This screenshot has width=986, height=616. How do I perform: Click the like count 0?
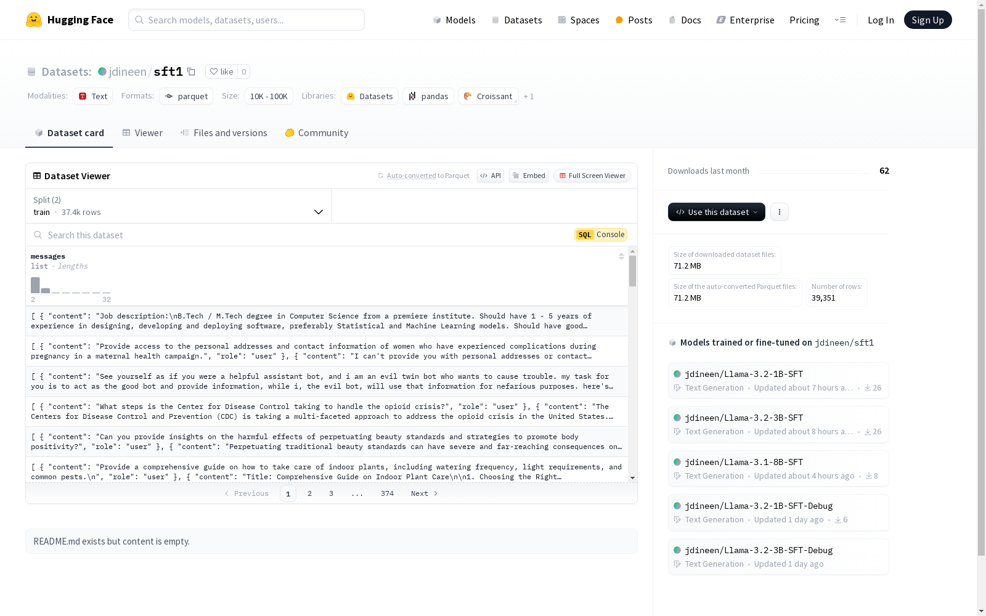244,71
